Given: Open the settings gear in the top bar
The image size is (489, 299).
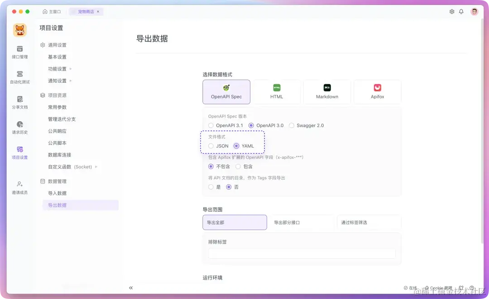Looking at the screenshot, I should pyautogui.click(x=451, y=11).
